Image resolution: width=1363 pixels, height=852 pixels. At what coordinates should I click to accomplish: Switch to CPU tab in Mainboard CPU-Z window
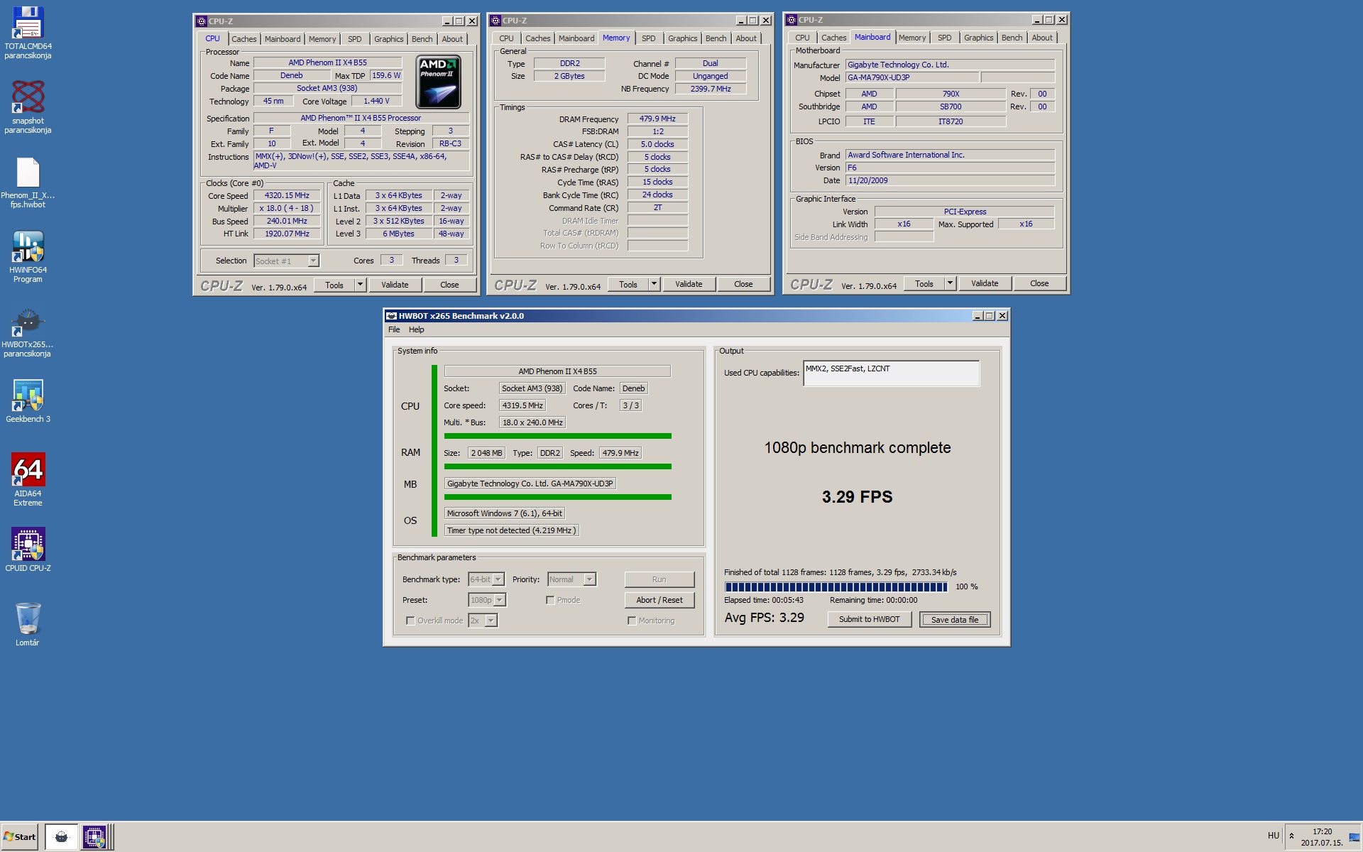click(x=802, y=38)
